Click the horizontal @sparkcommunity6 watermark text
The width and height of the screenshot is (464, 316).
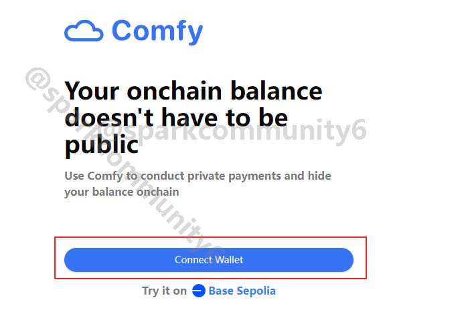(x=234, y=132)
